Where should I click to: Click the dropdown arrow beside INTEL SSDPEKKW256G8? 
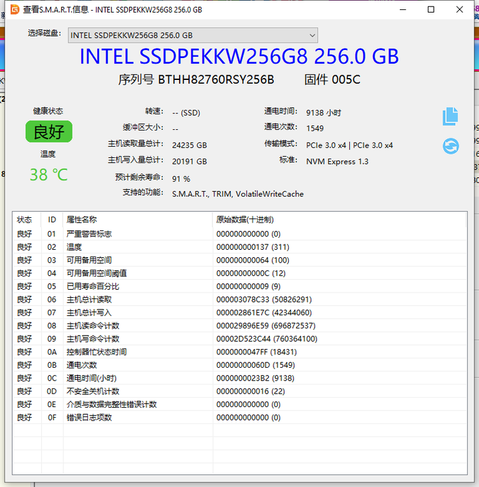312,35
